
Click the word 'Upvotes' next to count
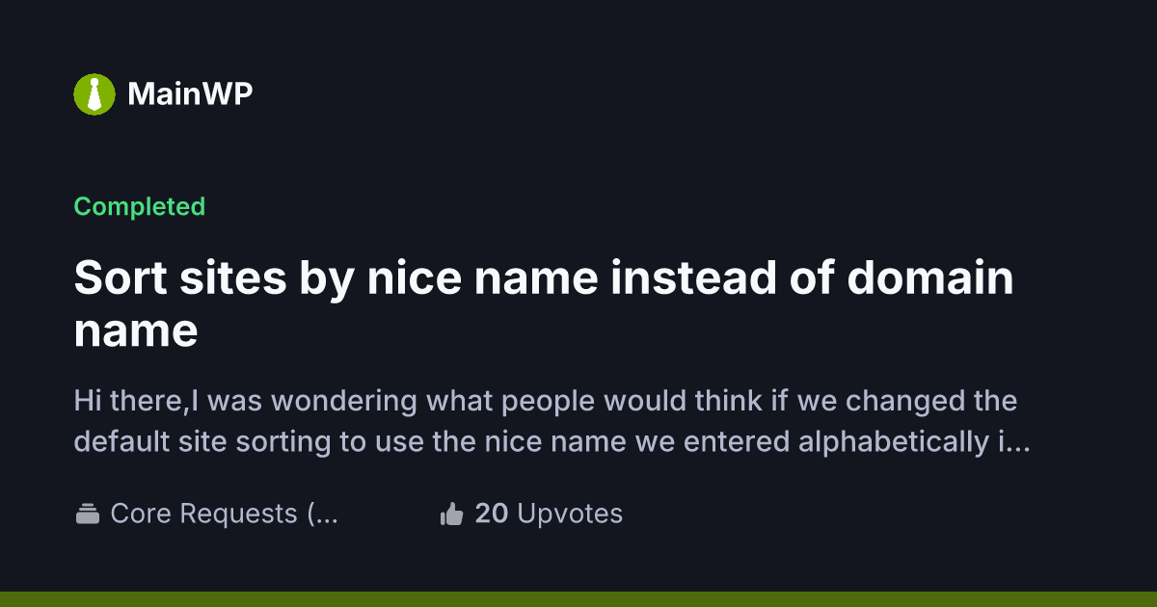570,514
